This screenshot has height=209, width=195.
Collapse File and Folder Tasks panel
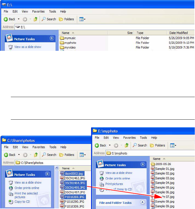coord(142,202)
